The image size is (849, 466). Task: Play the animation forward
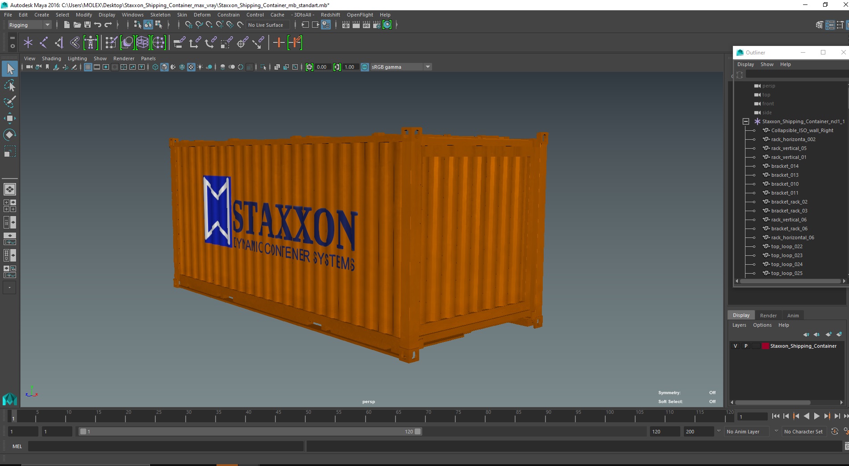pos(816,416)
